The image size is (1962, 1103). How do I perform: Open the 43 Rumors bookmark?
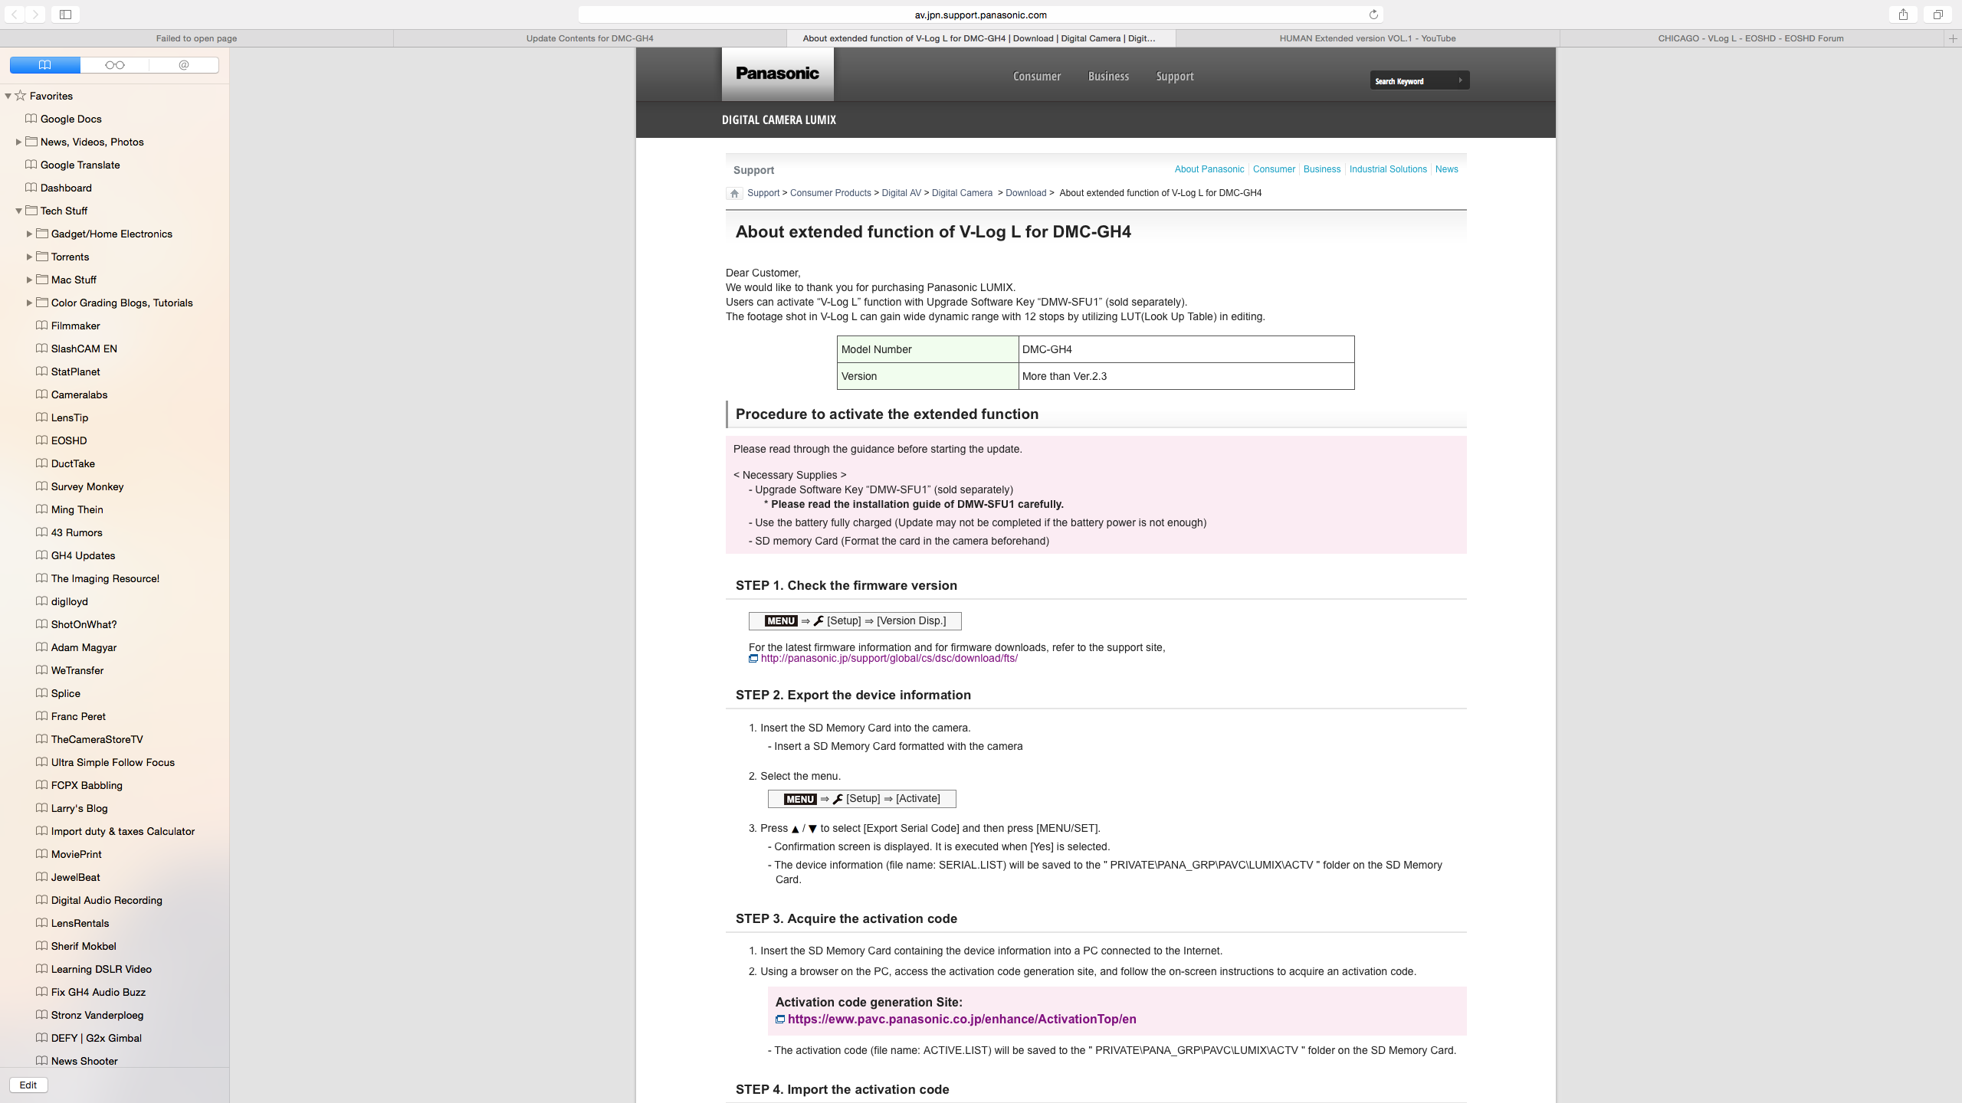[77, 532]
